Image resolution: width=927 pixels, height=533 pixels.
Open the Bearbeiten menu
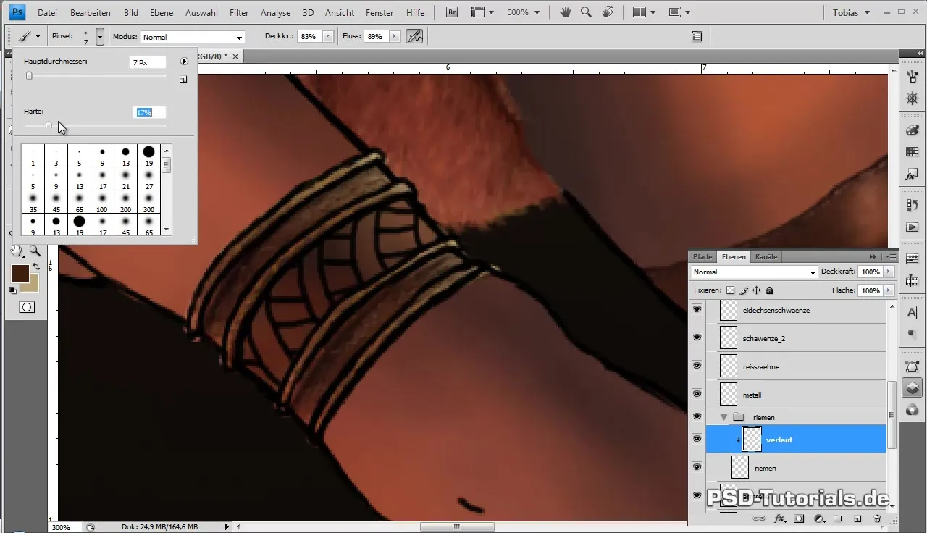(x=91, y=13)
